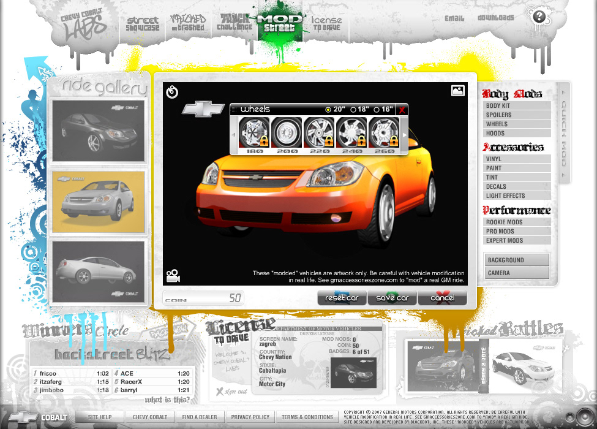The height and width of the screenshot is (429, 597).
Task: Open Pro Mods performance
Action: pyautogui.click(x=517, y=231)
